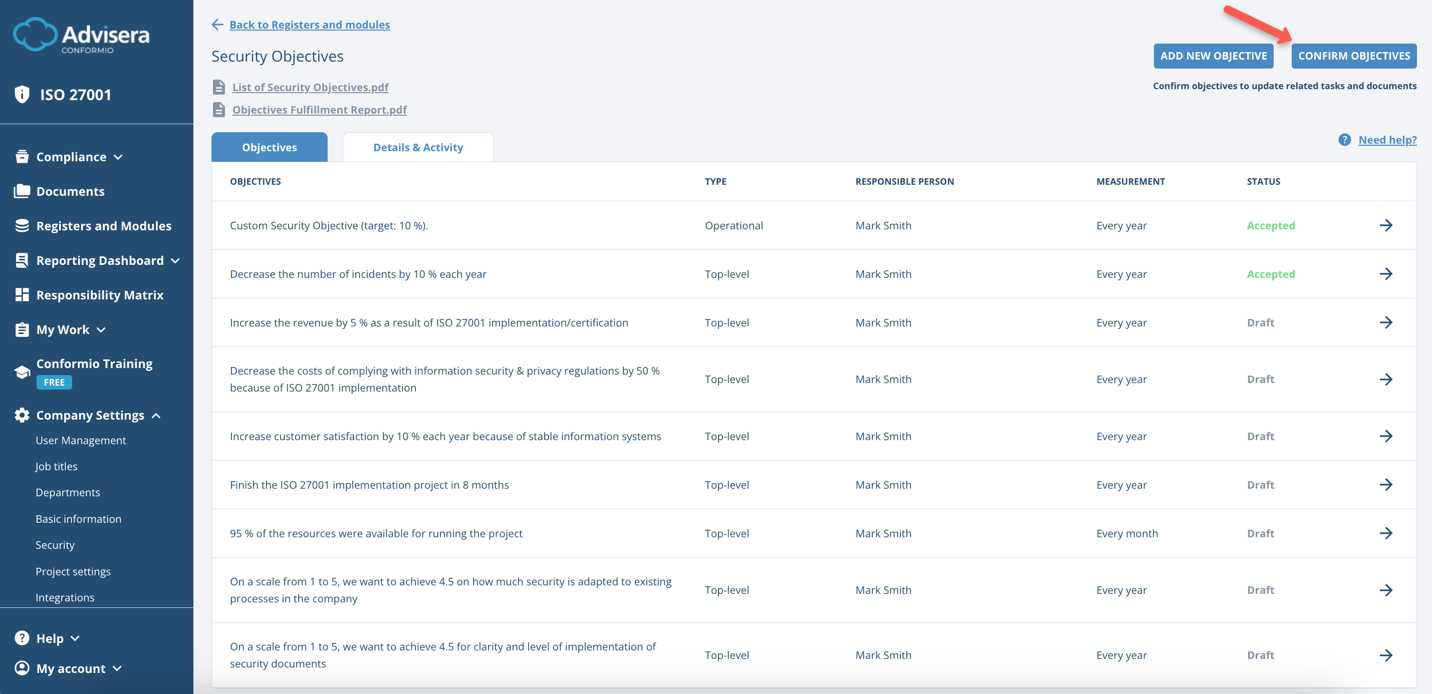
Task: Select the Responsibility Matrix grid icon
Action: 22,294
